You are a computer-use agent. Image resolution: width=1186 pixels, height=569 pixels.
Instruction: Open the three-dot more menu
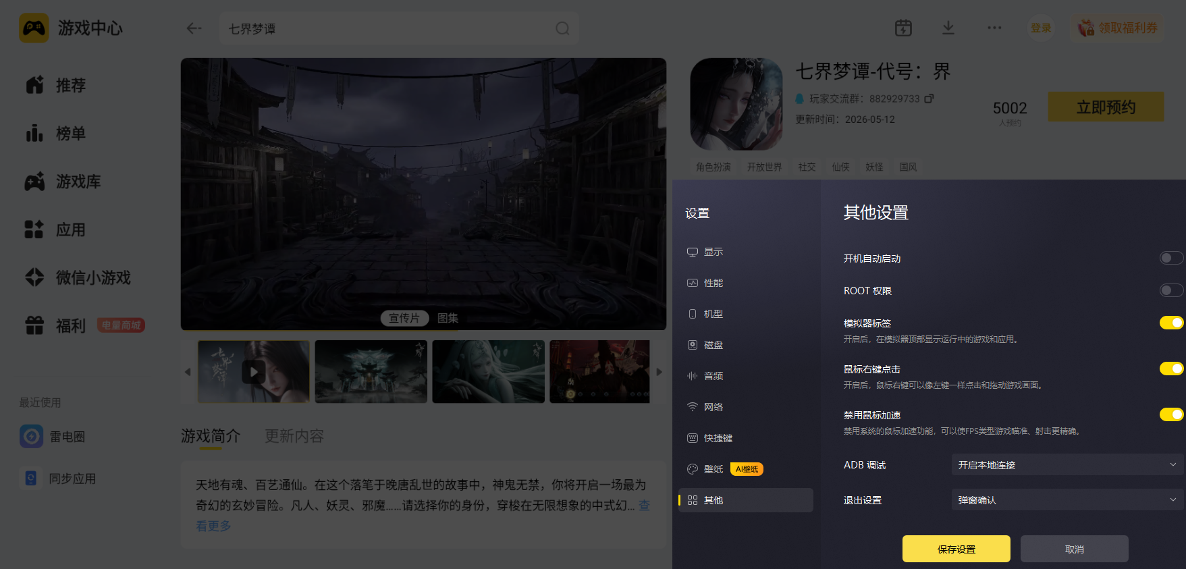994,28
